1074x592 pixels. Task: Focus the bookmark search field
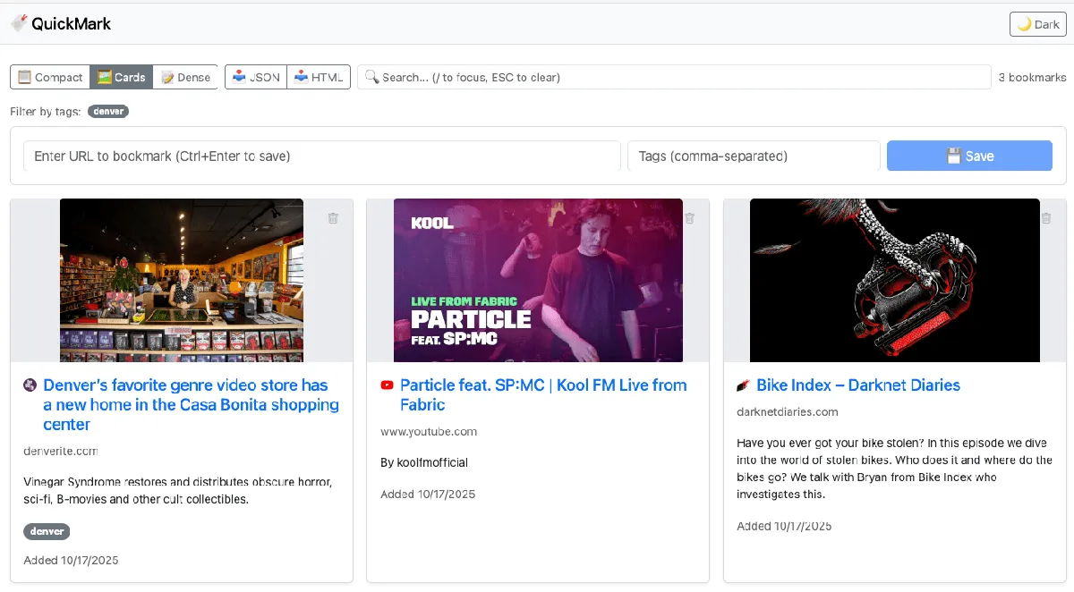(x=673, y=78)
